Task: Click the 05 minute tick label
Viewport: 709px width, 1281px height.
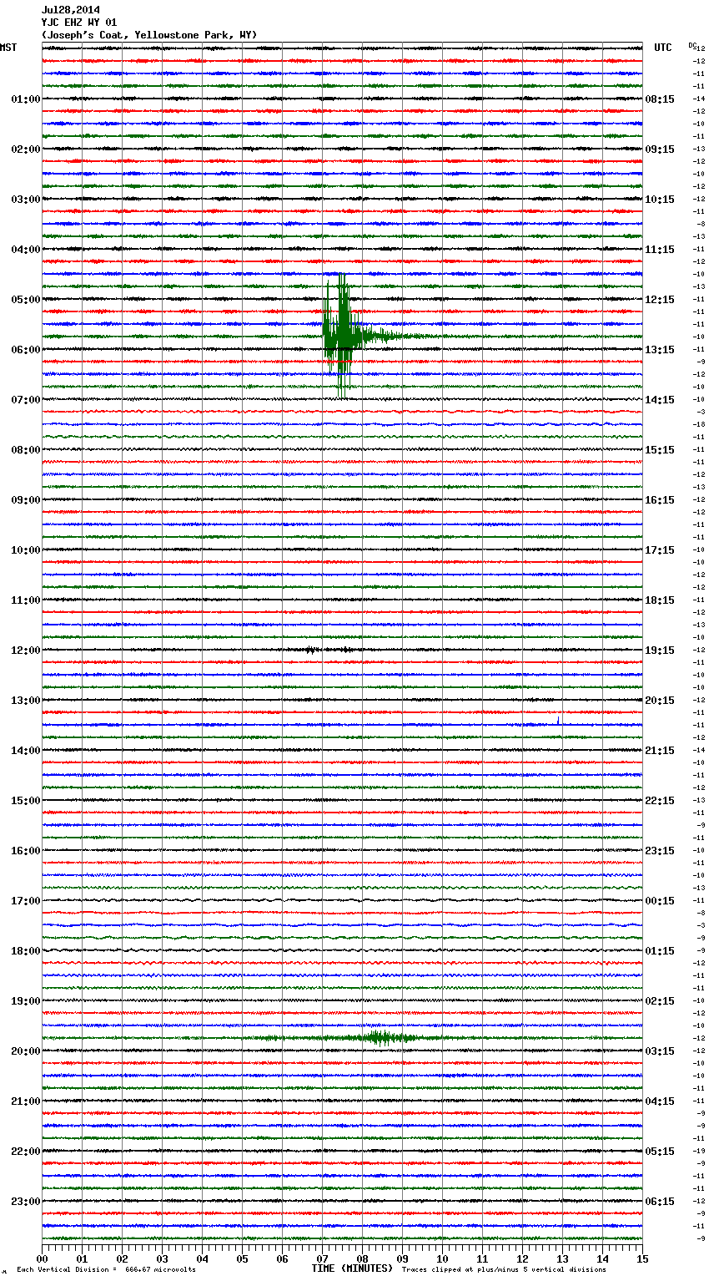Action: [242, 1258]
